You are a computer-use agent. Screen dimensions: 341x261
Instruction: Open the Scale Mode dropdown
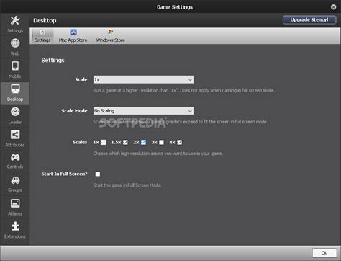pyautogui.click(x=143, y=111)
